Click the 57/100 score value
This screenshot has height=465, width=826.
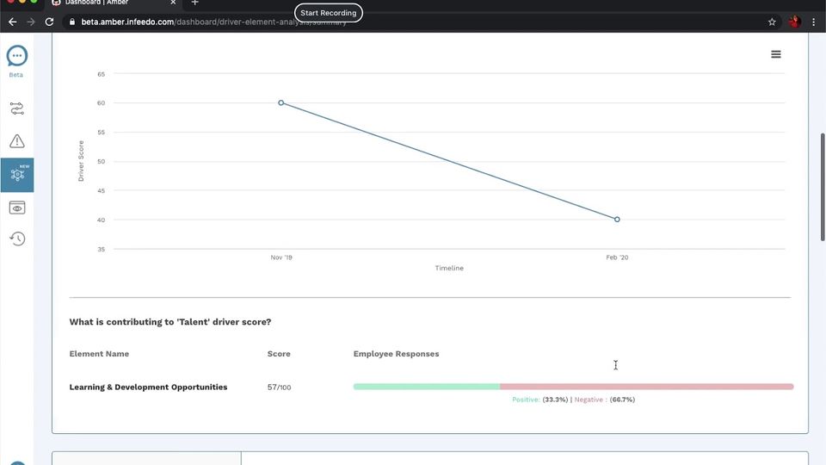pyautogui.click(x=279, y=387)
